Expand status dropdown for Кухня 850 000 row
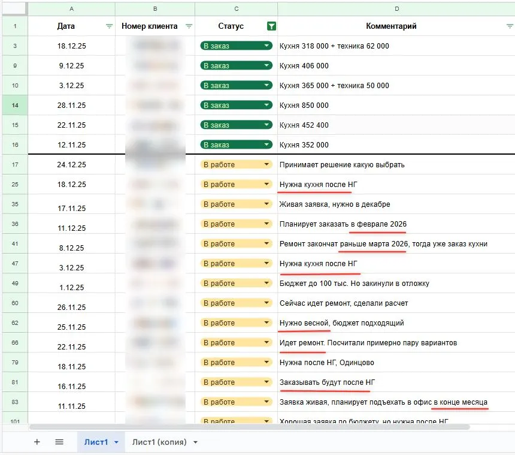The height and width of the screenshot is (455, 515). pos(266,106)
